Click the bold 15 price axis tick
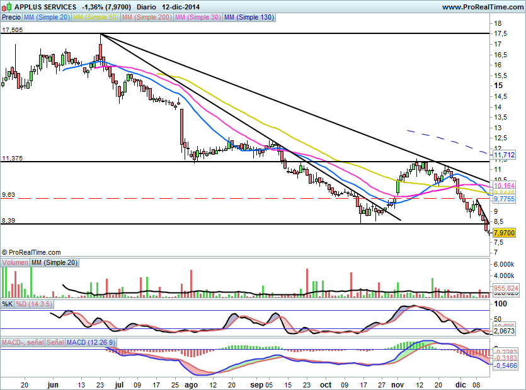Screen dimensions: 526x390 498,86
